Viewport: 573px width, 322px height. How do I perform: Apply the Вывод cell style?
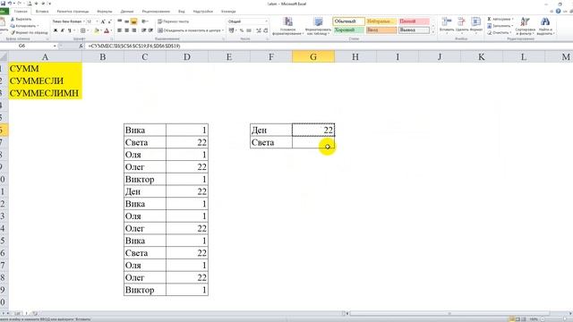(x=414, y=30)
